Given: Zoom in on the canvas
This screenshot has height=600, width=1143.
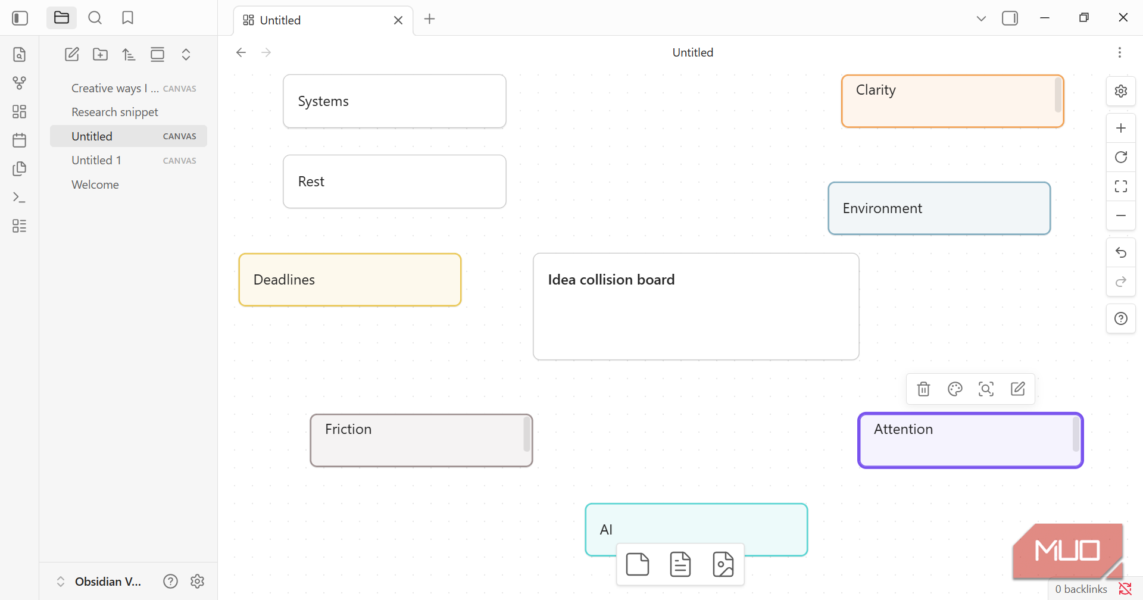Looking at the screenshot, I should tap(1121, 128).
